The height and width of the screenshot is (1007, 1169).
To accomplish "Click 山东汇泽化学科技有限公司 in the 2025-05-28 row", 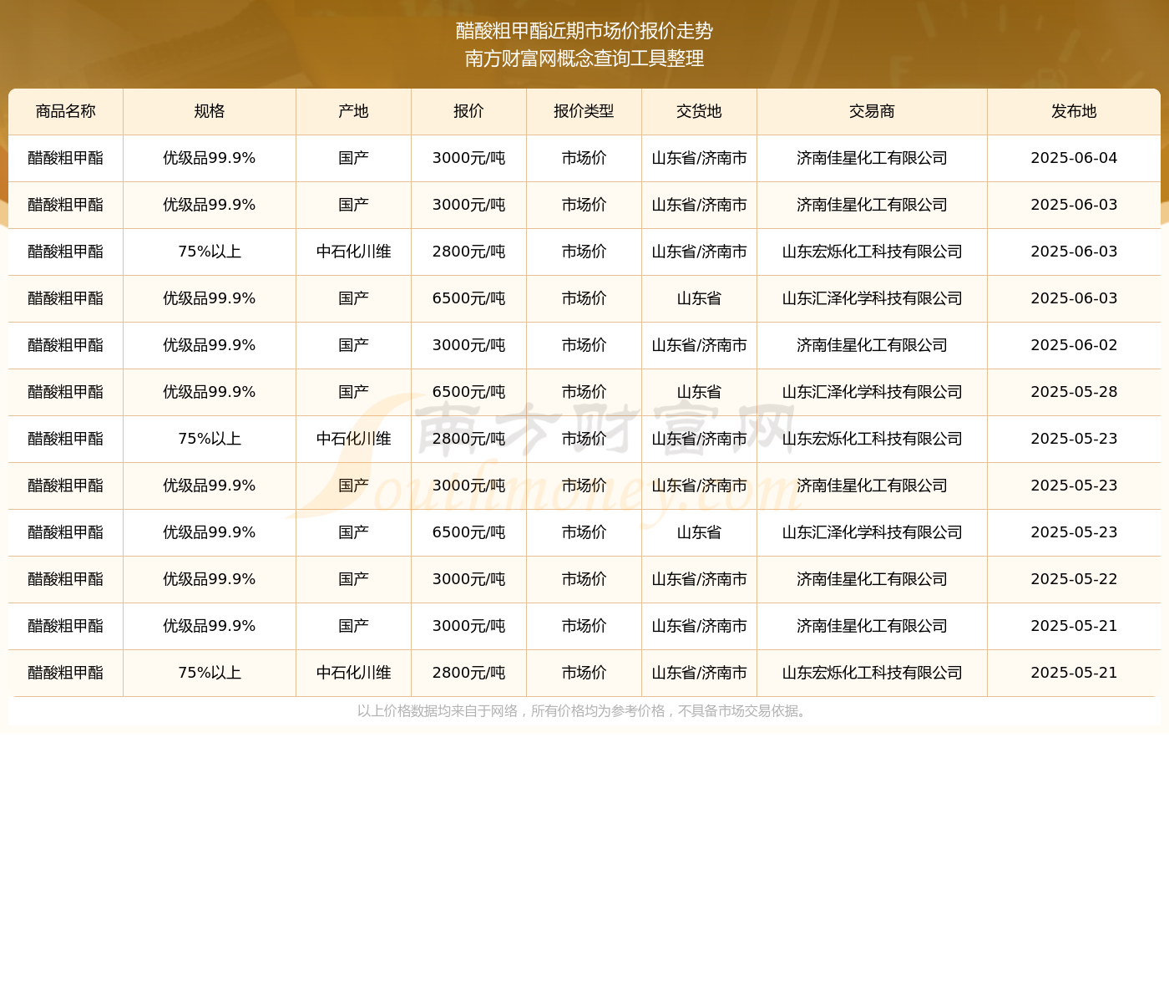I will [873, 392].
